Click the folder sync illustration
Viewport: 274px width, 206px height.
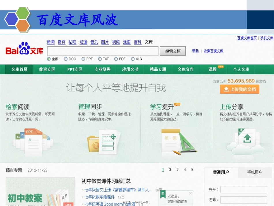coord(104,142)
